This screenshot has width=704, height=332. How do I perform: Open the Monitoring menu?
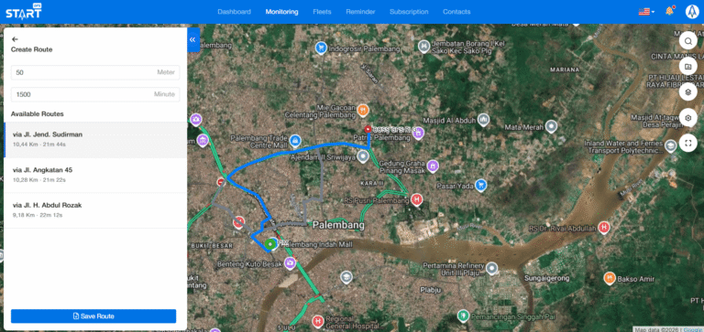(281, 12)
